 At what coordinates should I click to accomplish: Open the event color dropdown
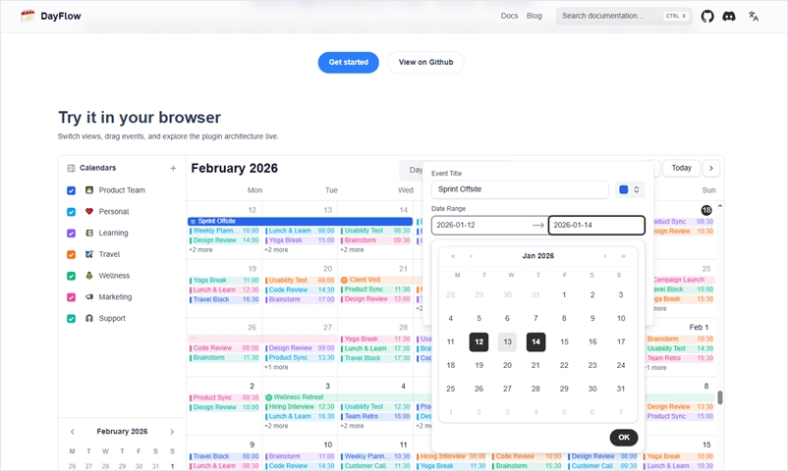630,189
